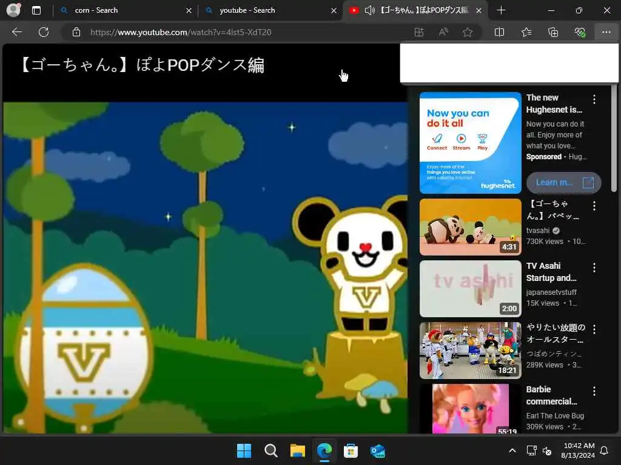
Task: Play the 4:31 ゴーちゃん puppet video thumbnail
Action: 470,227
